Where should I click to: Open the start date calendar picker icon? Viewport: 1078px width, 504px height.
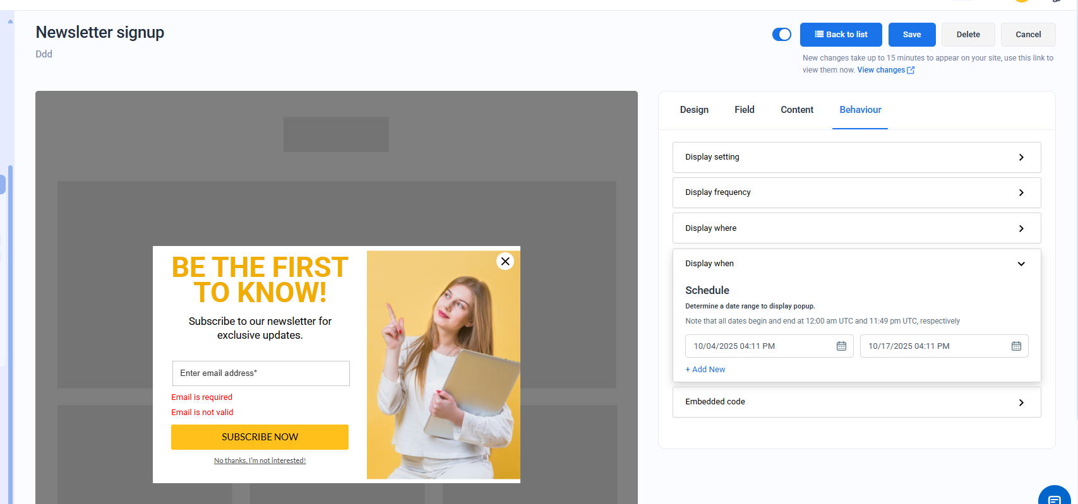coord(841,346)
